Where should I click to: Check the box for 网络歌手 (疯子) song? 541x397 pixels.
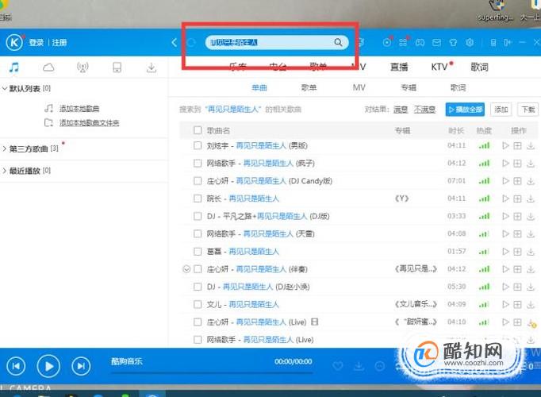[198, 163]
